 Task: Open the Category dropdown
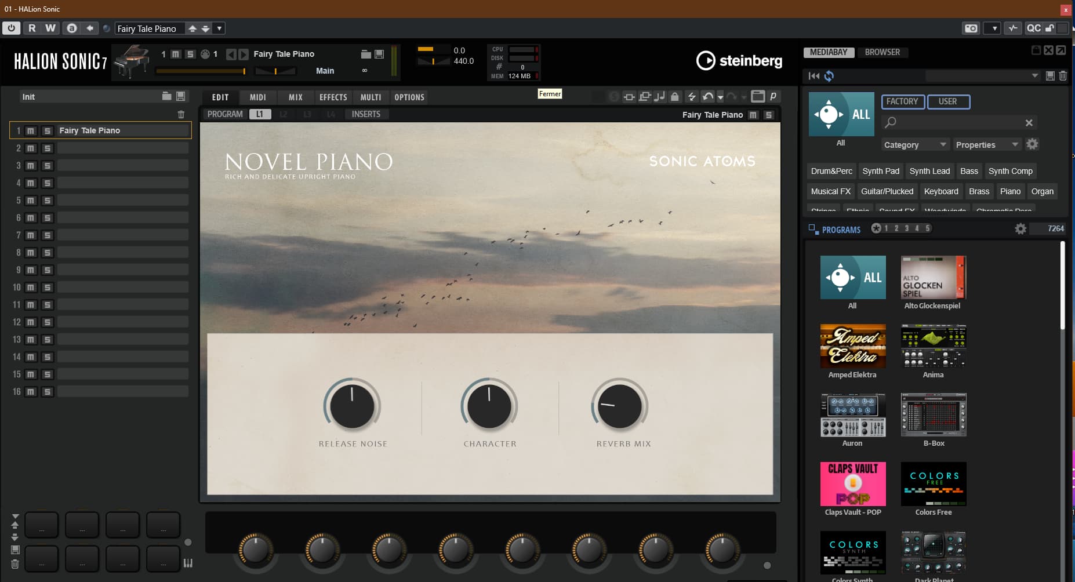915,145
